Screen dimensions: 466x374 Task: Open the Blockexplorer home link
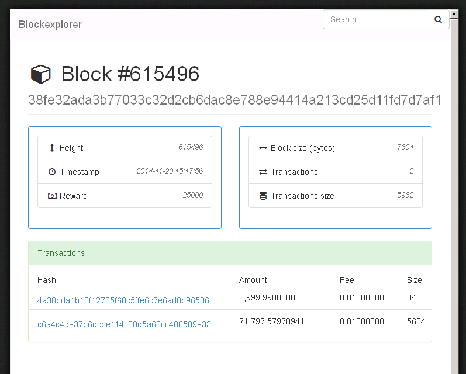click(x=50, y=25)
